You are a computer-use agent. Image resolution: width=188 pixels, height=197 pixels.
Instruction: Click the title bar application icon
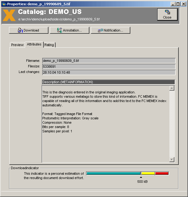pyautogui.click(x=4, y=4)
